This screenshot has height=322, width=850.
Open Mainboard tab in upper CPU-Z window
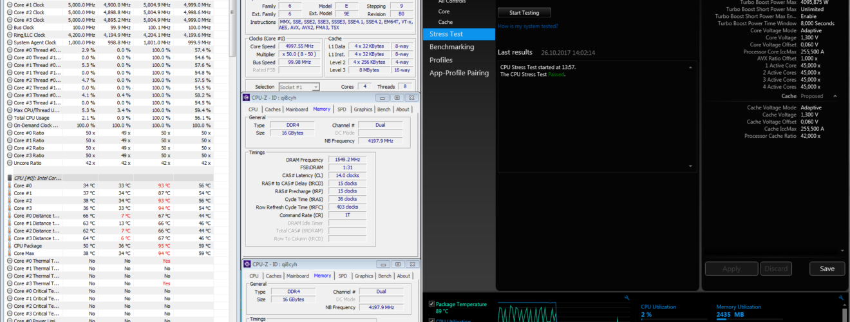tap(297, 109)
